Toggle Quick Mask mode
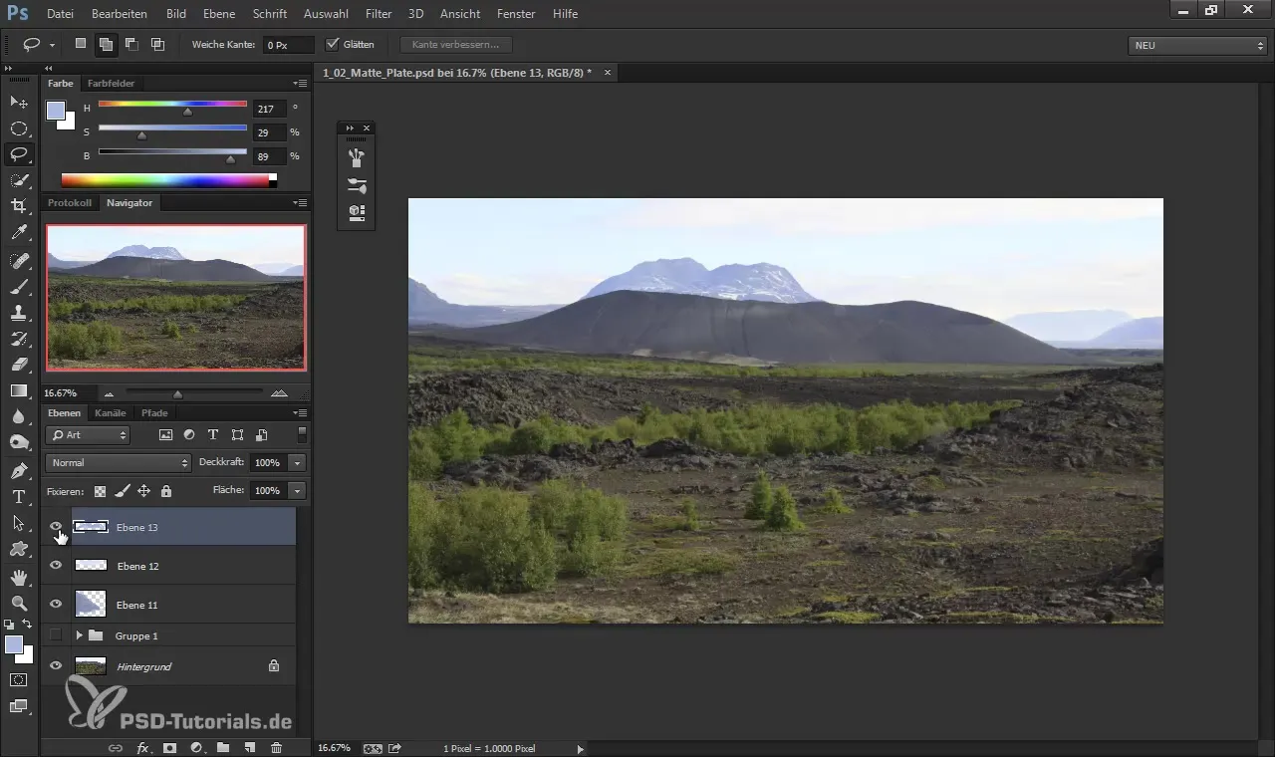 (19, 680)
